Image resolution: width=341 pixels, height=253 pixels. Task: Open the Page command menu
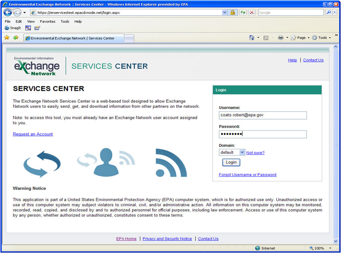[x=300, y=38]
